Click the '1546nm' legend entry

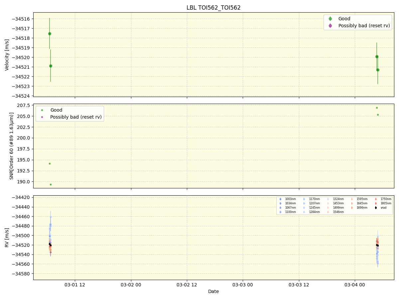click(x=338, y=212)
